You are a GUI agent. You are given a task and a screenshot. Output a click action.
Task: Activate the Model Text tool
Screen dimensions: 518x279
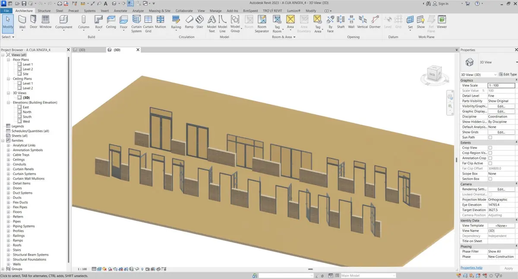[x=212, y=24]
